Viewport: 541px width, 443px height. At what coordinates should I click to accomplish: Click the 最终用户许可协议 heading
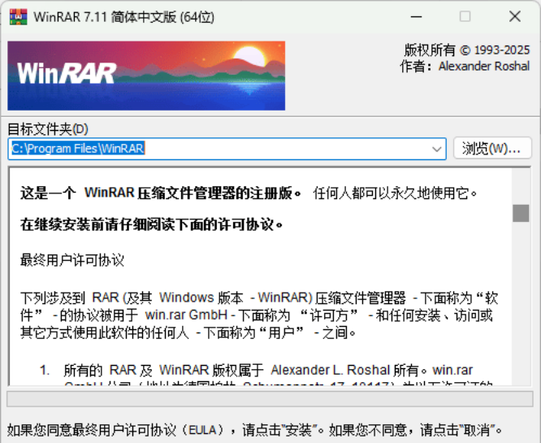[x=72, y=260]
